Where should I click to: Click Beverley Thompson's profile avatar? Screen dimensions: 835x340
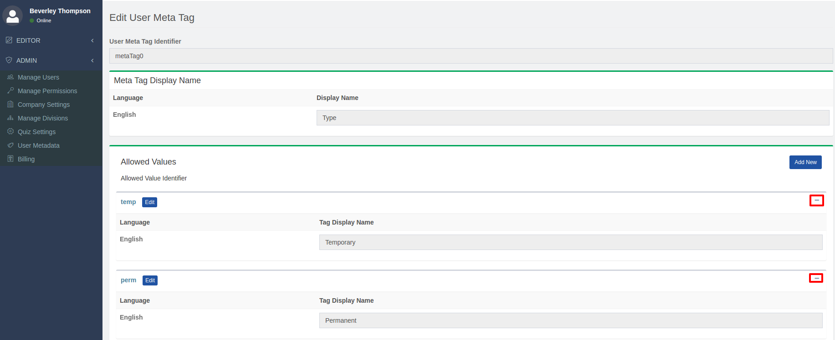pos(13,16)
